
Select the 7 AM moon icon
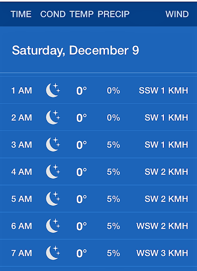point(53,253)
